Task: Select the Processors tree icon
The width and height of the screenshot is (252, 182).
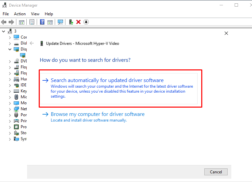Action: (16, 127)
